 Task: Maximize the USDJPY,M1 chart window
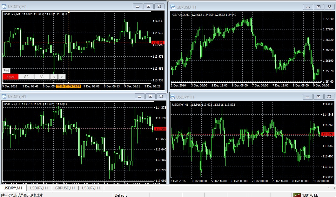point(149,6)
